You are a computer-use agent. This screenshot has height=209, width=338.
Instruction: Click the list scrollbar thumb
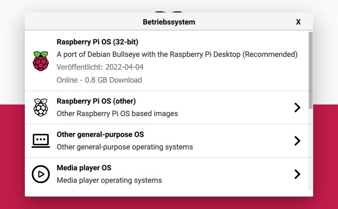coord(310,70)
